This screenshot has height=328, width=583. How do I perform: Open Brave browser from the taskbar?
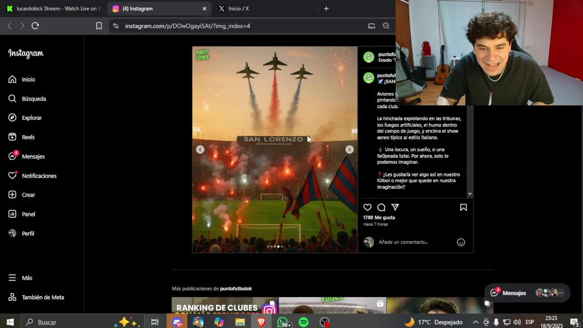click(261, 322)
